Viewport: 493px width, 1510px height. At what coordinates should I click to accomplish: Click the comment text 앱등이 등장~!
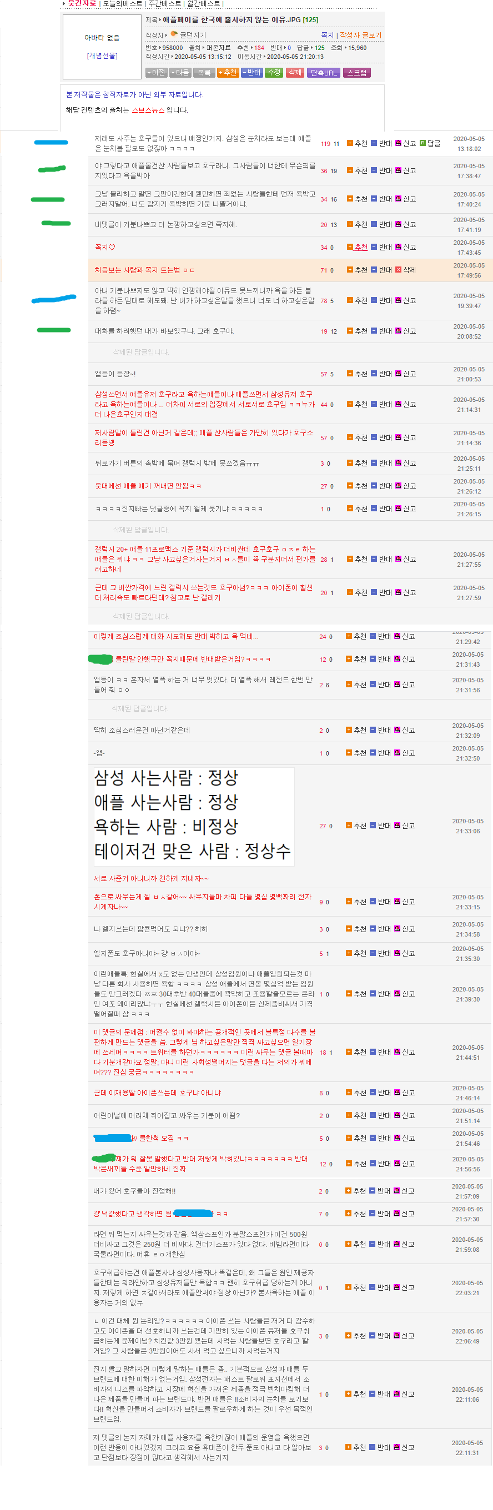115,374
